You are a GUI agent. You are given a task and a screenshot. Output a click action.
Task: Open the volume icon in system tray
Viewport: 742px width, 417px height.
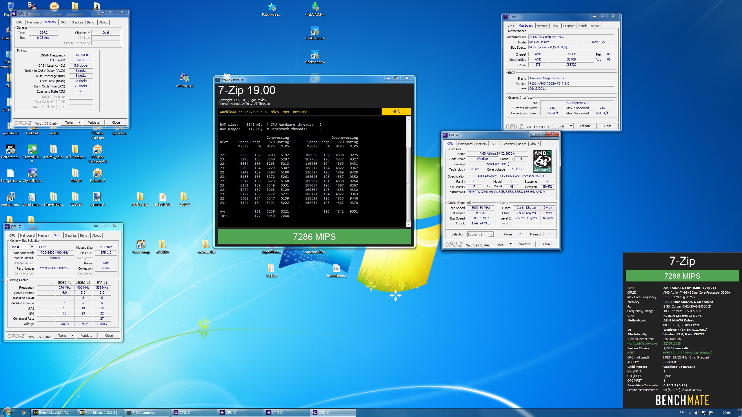(697, 413)
